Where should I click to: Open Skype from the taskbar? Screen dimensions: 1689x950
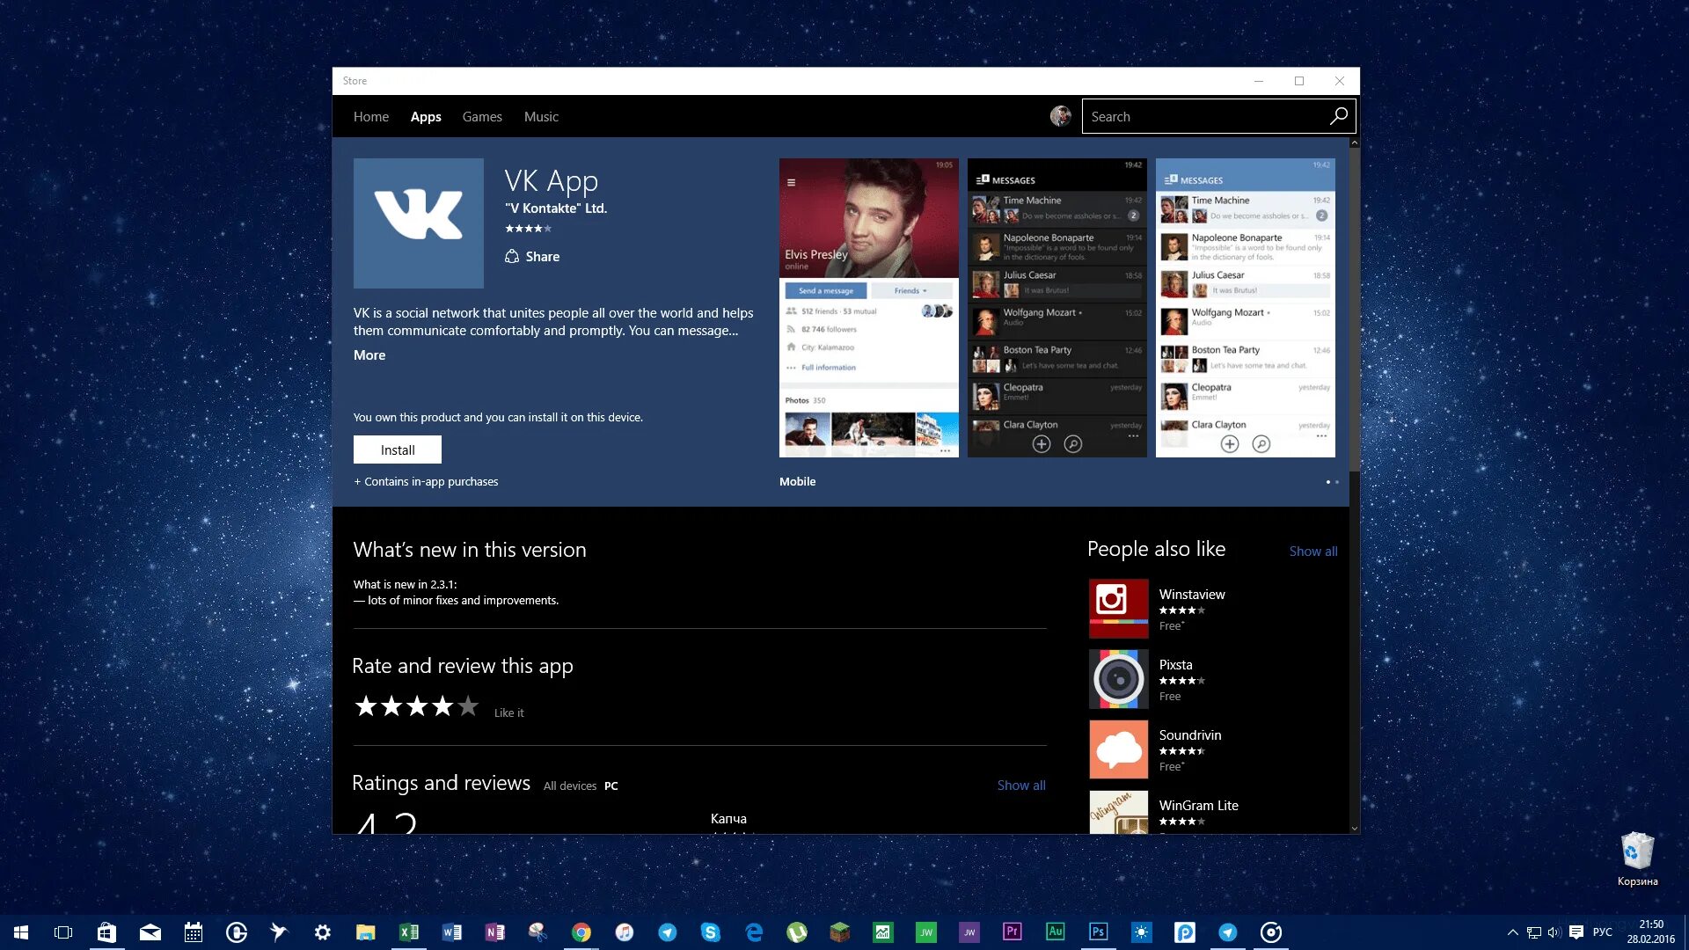tap(711, 932)
